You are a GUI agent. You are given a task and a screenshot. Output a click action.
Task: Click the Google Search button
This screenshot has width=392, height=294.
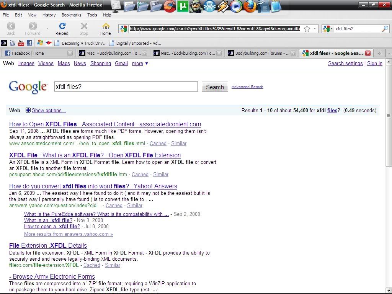pyautogui.click(x=215, y=87)
